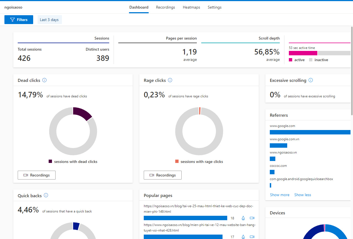Go to the Settings tab
353x239 pixels.
click(x=215, y=7)
